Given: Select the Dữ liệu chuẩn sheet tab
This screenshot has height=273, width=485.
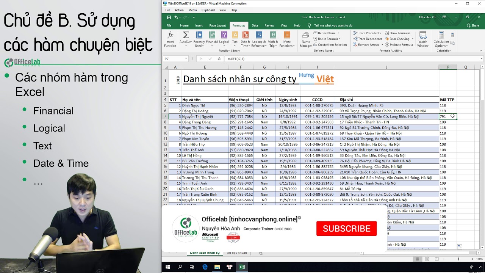Looking at the screenshot, I should [237, 253].
